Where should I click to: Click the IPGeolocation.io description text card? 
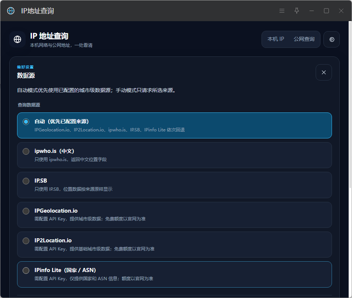[90, 219]
